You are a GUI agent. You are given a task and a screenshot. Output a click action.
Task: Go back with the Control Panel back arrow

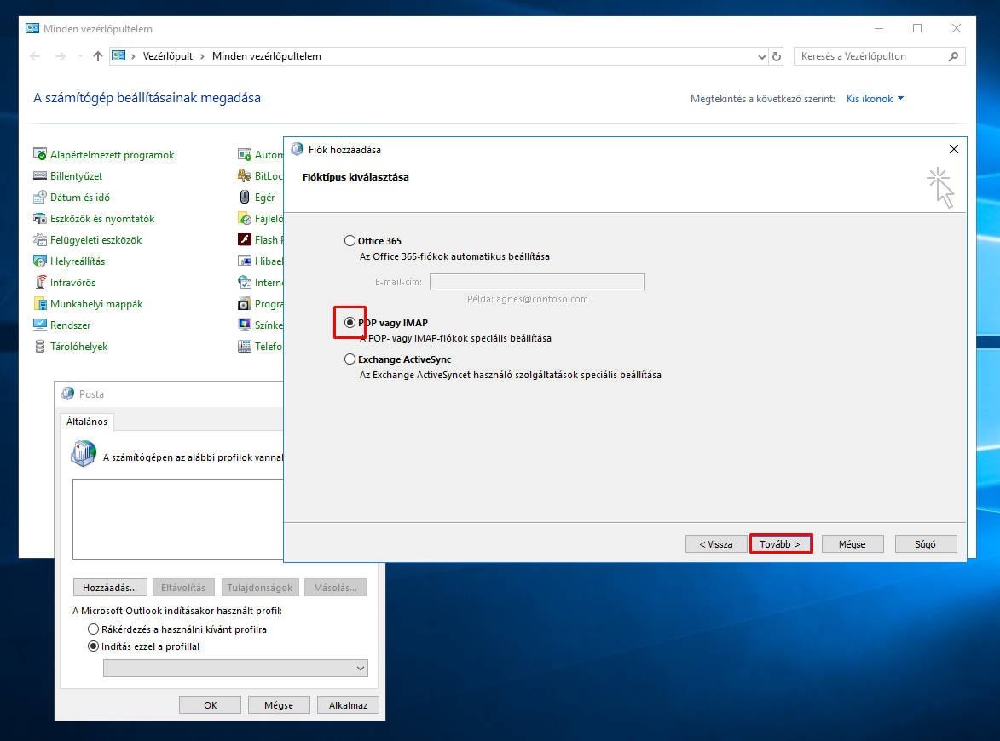pyautogui.click(x=35, y=56)
